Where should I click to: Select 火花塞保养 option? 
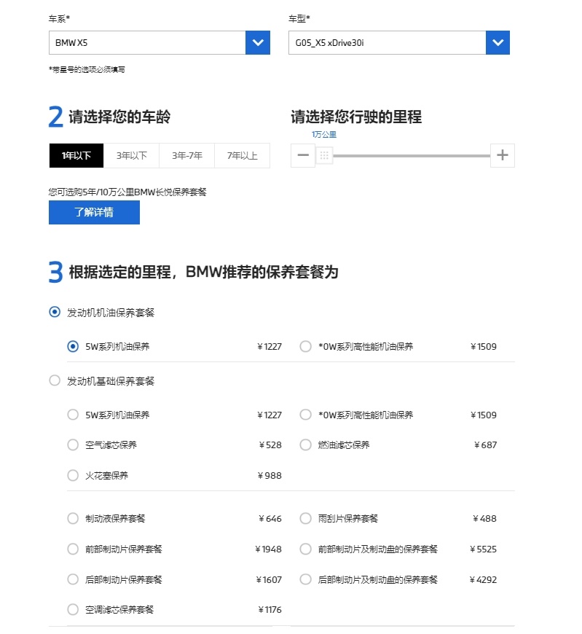[73, 475]
